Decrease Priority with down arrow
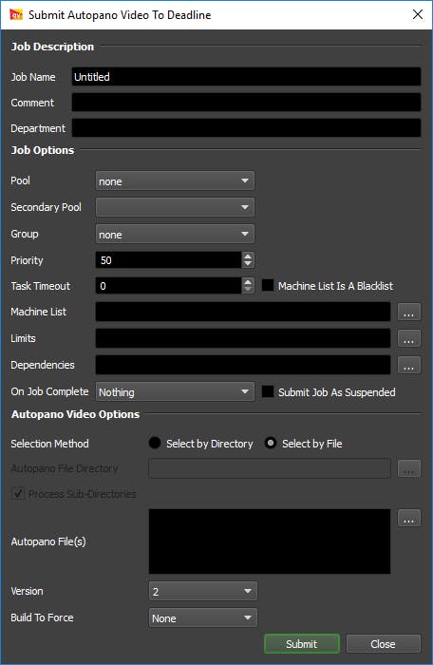This screenshot has width=433, height=665. (248, 264)
